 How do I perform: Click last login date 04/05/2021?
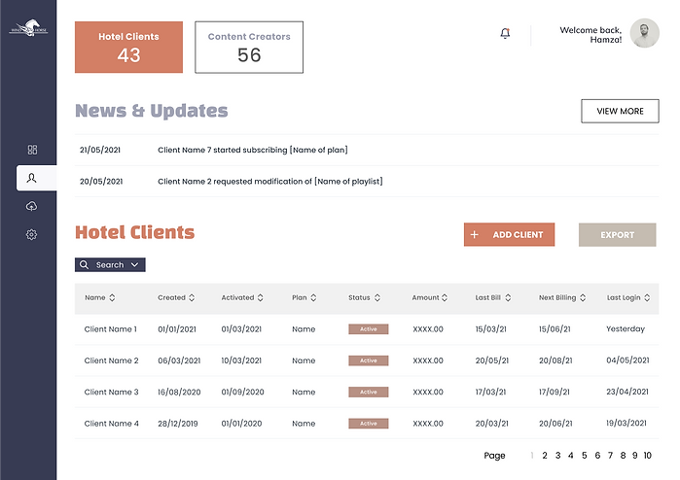click(627, 360)
